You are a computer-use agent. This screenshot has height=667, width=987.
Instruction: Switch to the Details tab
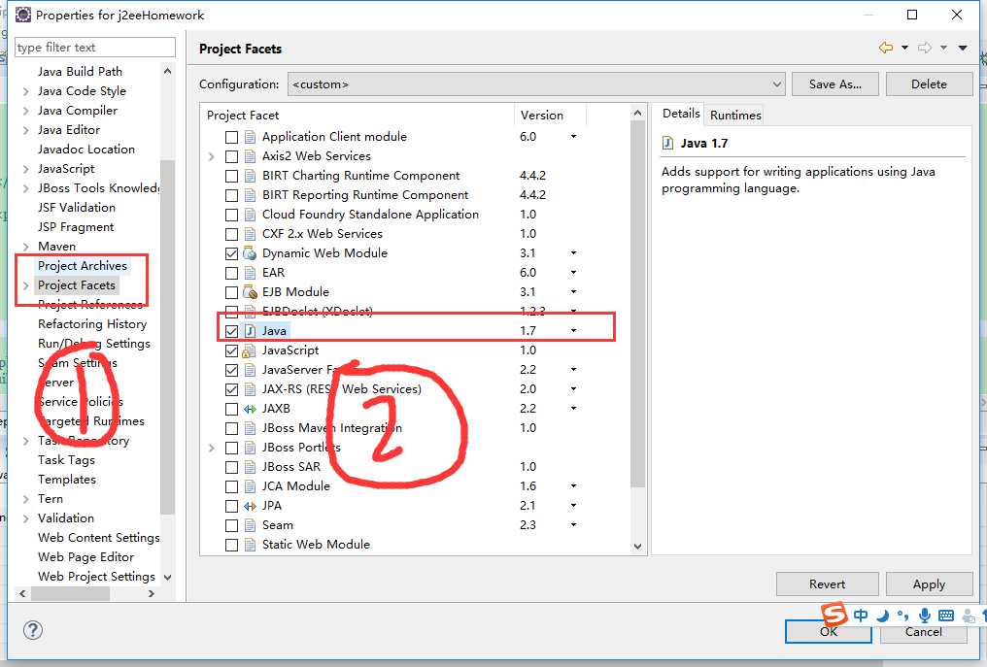pyautogui.click(x=681, y=114)
